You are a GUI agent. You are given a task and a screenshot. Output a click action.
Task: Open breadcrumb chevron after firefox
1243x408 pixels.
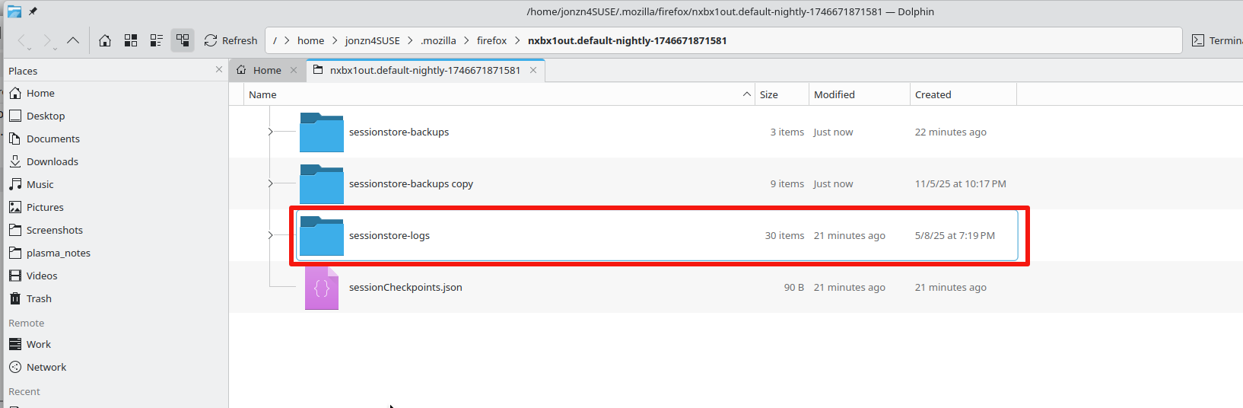(517, 40)
